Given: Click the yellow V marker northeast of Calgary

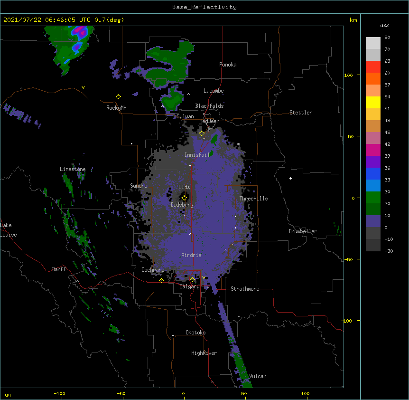Looking at the screenshot, I should [x=204, y=277].
